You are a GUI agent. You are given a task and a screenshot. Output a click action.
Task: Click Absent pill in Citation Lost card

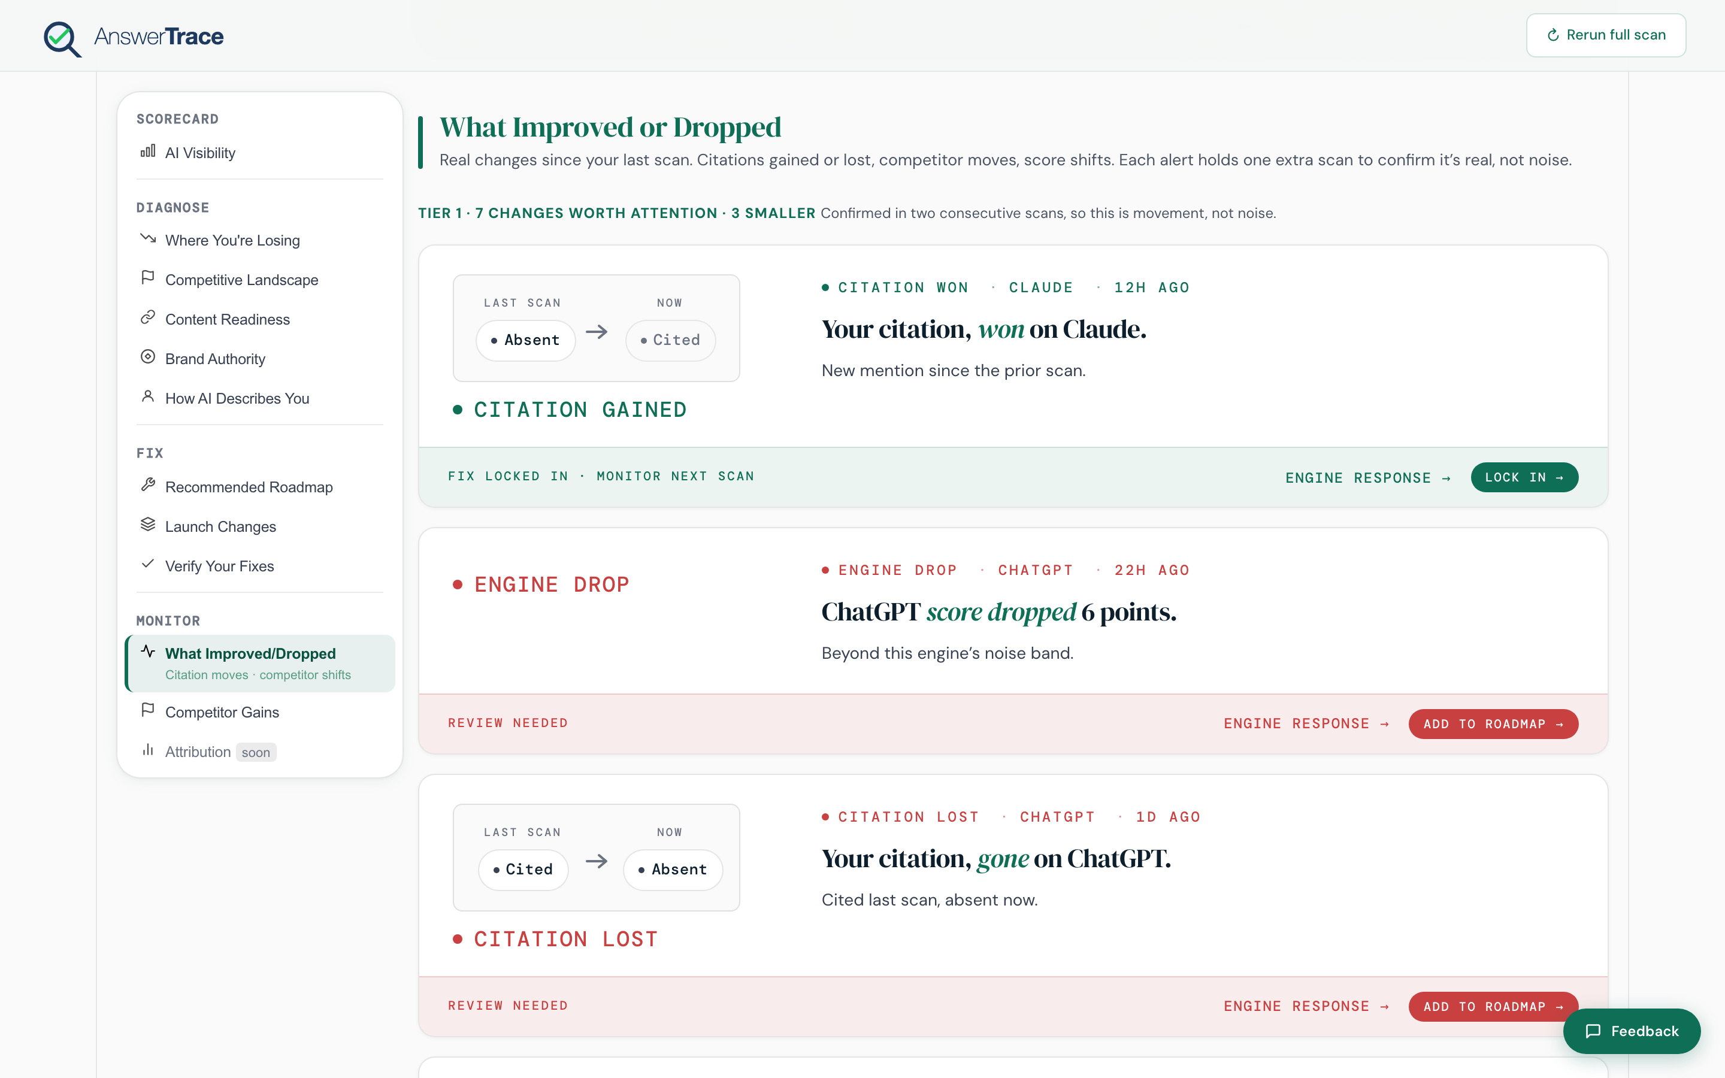pyautogui.click(x=673, y=870)
